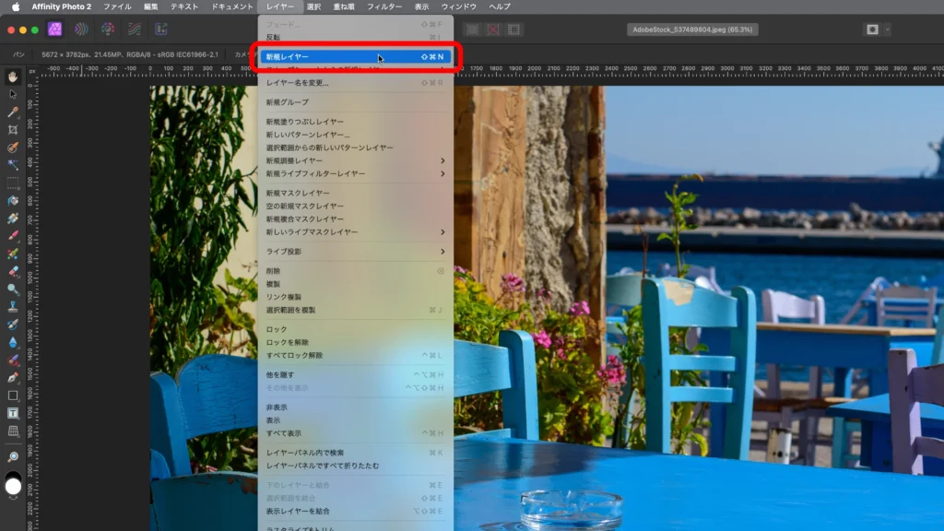Switch to the Liquify Persona icon
The height and width of the screenshot is (531, 944).
pyautogui.click(x=81, y=29)
